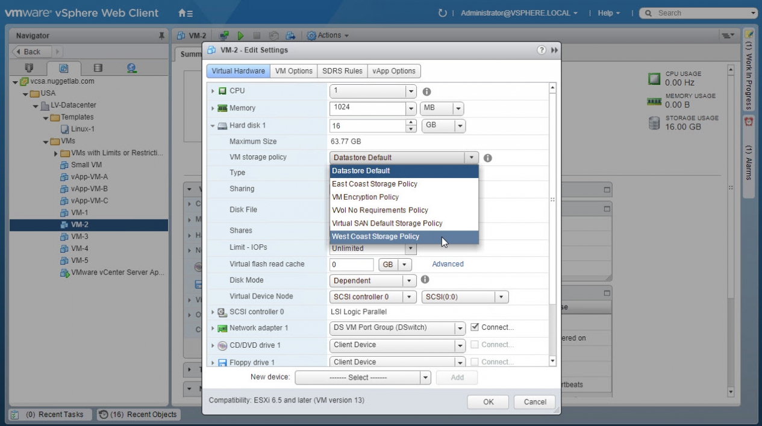Select West Coast Storage Policy option
The height and width of the screenshot is (426, 762).
[375, 236]
